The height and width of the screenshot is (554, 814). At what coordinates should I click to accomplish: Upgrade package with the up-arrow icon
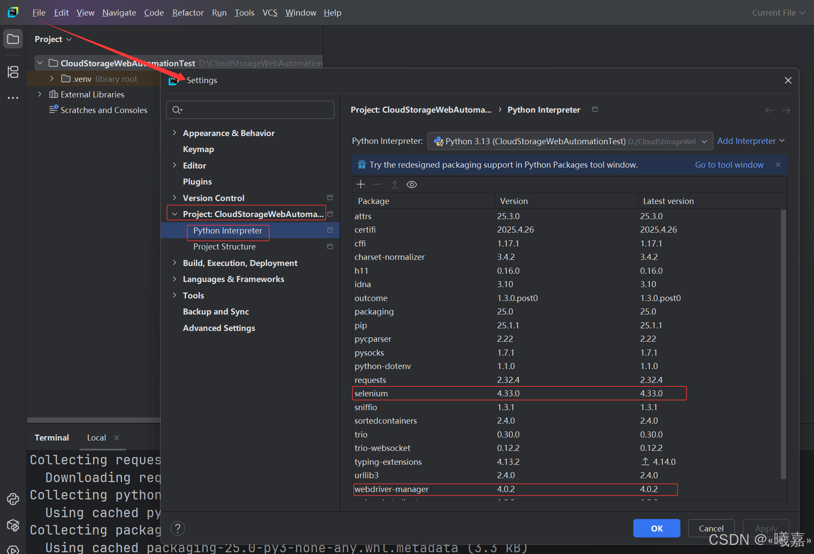tap(395, 185)
